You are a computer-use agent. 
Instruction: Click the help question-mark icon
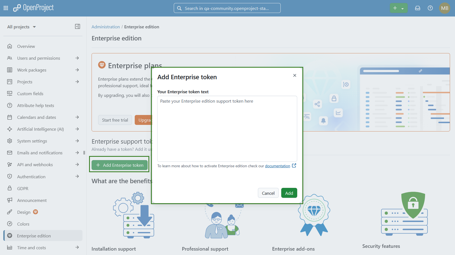coord(430,8)
